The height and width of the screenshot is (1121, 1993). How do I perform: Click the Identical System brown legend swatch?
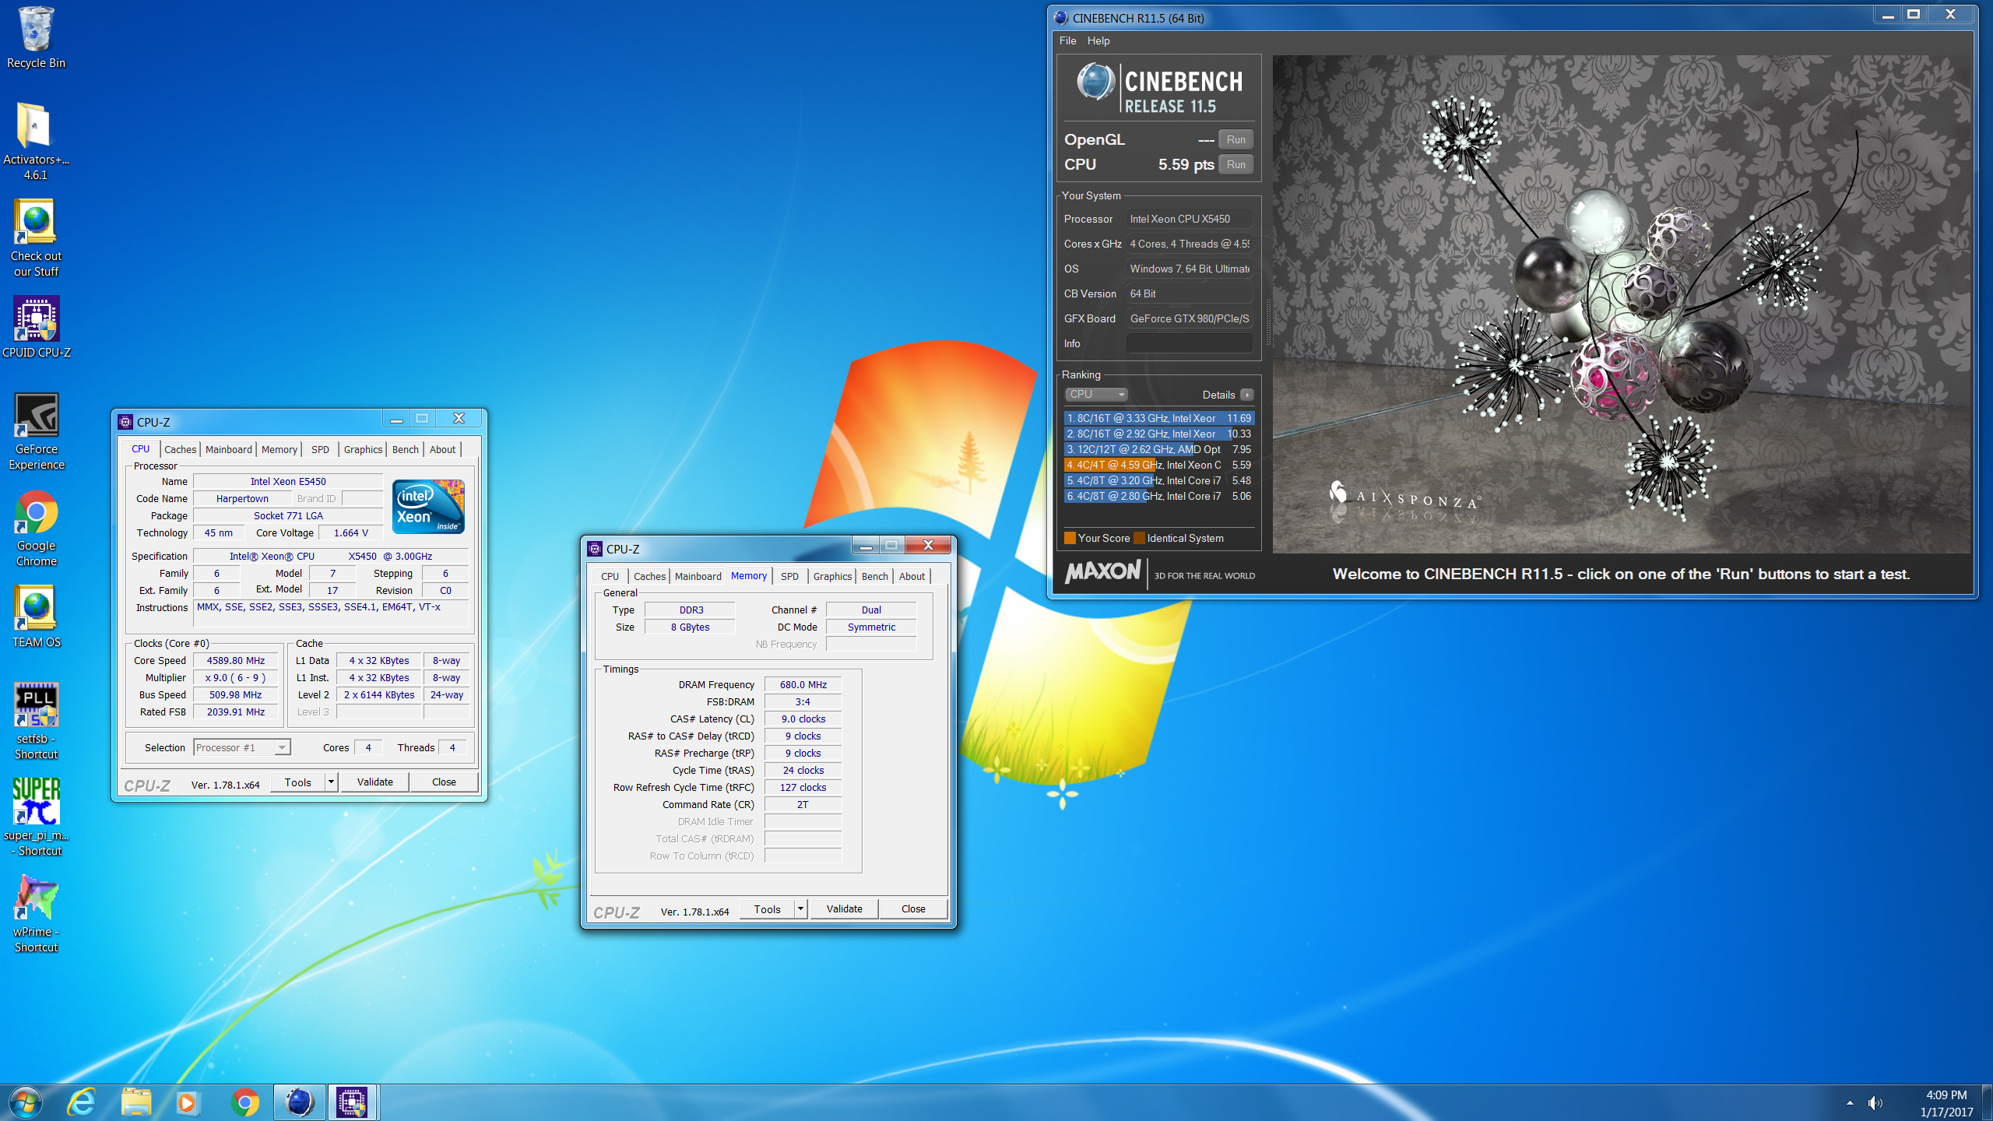coord(1140,538)
